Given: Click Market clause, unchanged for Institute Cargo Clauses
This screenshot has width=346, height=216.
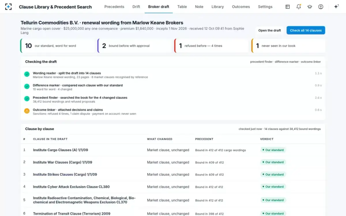Looking at the screenshot, I should (168, 150).
